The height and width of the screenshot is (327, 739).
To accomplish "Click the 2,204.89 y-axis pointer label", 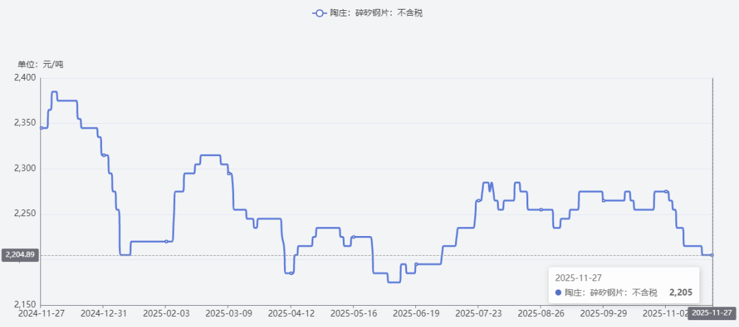I will 20,255.
